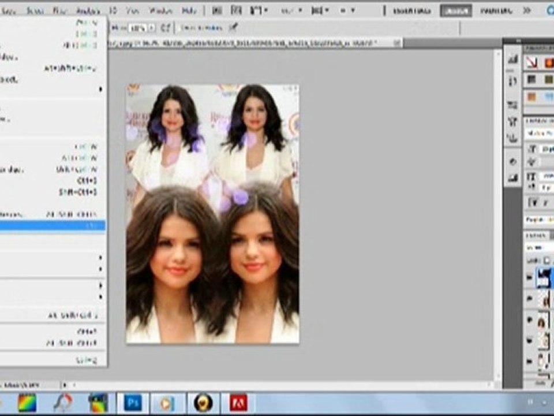The image size is (554, 416).
Task: Switch to the Essentials workspace
Action: 412,11
